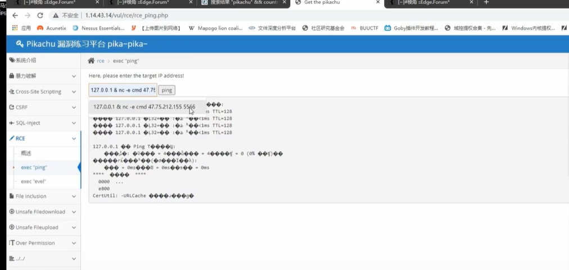Click the target IP address input field
Image resolution: width=569 pixels, height=270 pixels.
[123, 90]
